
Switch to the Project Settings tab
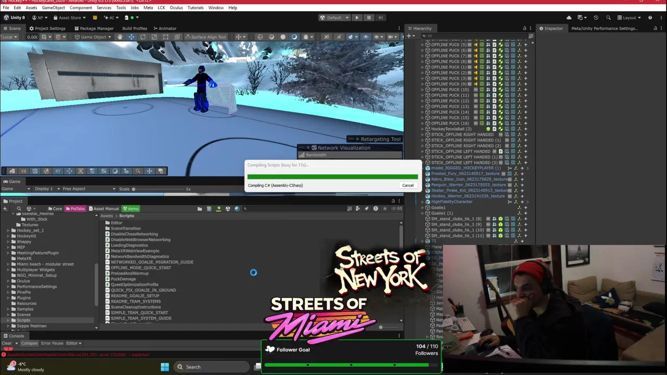(47, 29)
